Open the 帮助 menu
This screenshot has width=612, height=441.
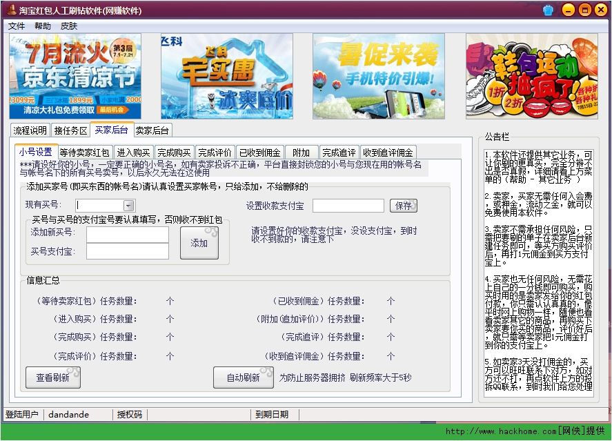pyautogui.click(x=42, y=26)
